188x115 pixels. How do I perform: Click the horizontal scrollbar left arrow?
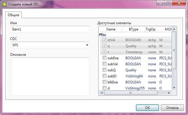(102, 93)
